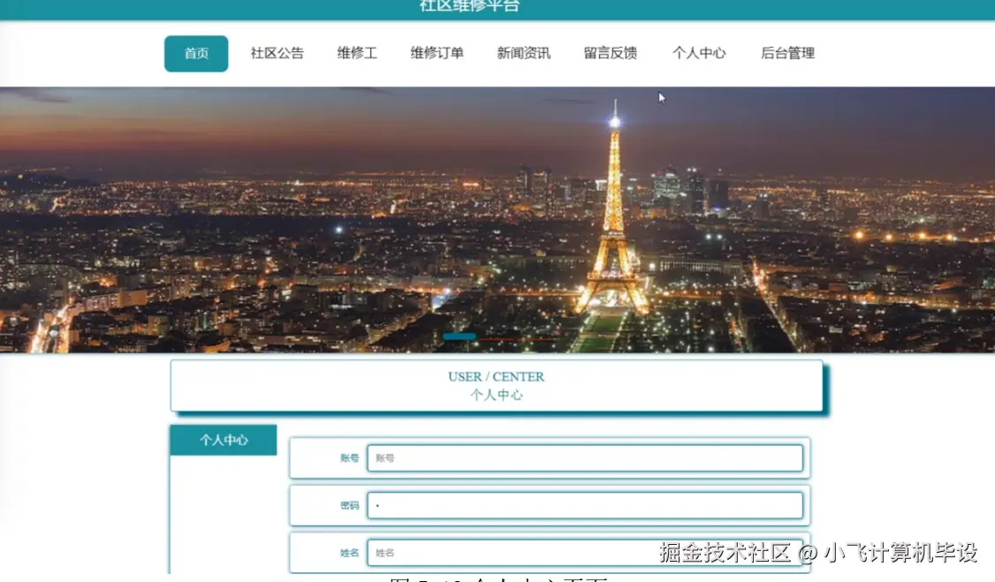This screenshot has width=995, height=582.
Task: Click 留言反馈 feedback menu item
Action: pyautogui.click(x=611, y=53)
